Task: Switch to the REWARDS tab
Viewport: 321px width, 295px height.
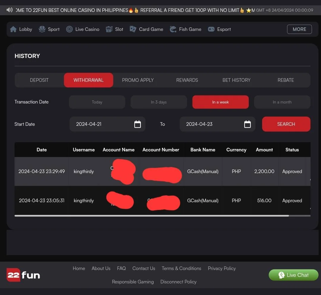Action: (187, 80)
